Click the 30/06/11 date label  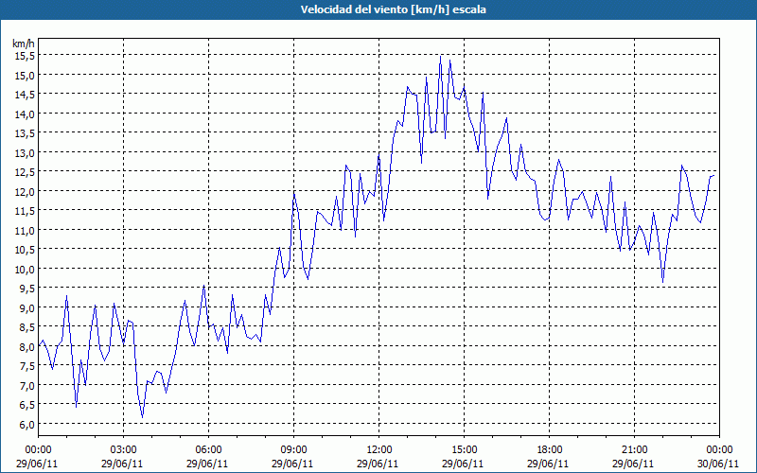pos(718,464)
